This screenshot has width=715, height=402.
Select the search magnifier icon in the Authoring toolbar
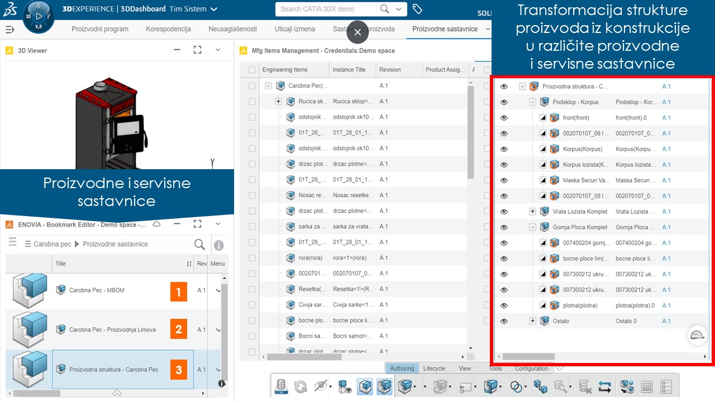pos(560,386)
